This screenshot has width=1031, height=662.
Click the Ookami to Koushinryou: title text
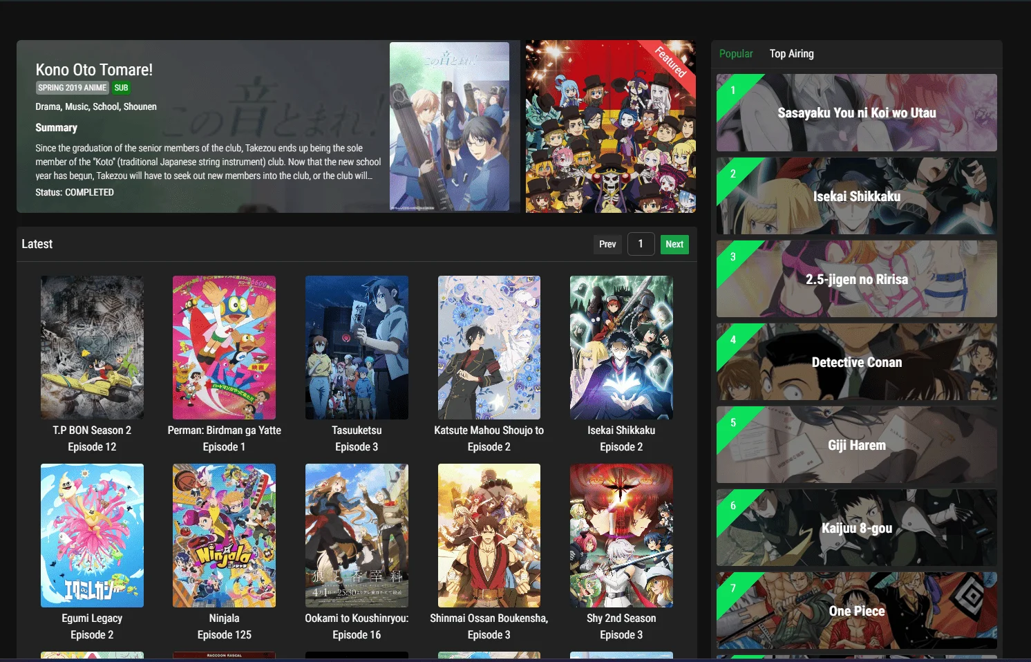tap(357, 618)
